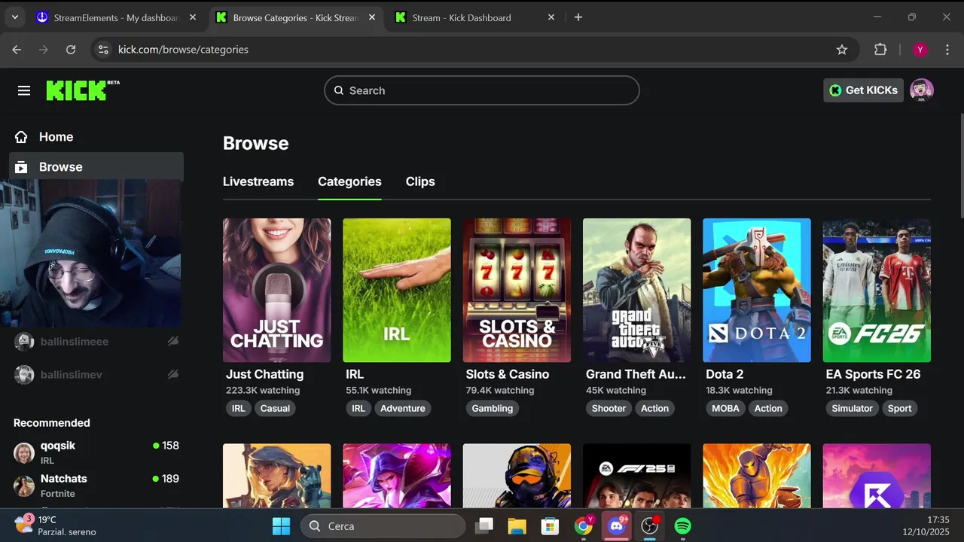The image size is (964, 542).
Task: Open OBS Studio from taskbar
Action: 649,525
